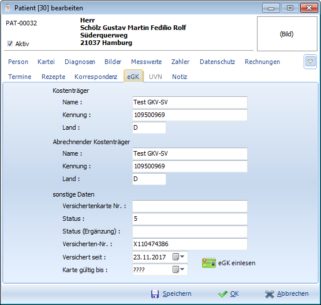Screen dimensions: 321x305
Task: Click the eGK einlesen button
Action: click(229, 263)
